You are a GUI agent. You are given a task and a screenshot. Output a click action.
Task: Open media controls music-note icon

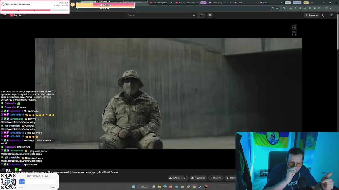click(327, 8)
